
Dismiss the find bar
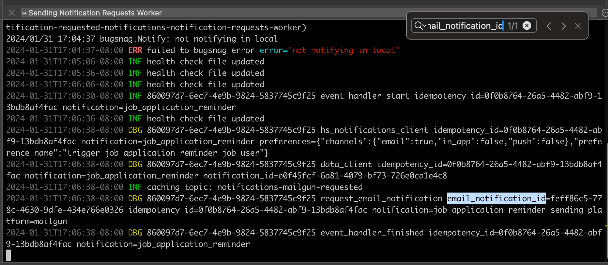click(x=578, y=26)
